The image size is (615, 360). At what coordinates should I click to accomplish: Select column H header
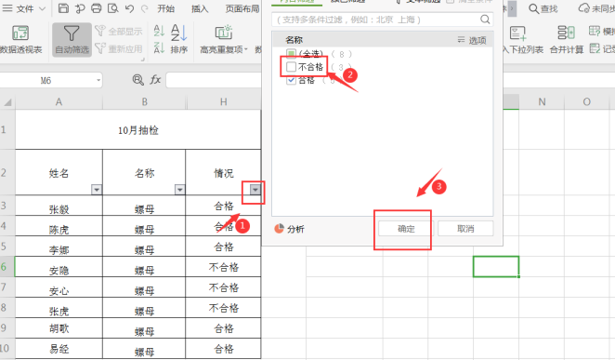[224, 102]
